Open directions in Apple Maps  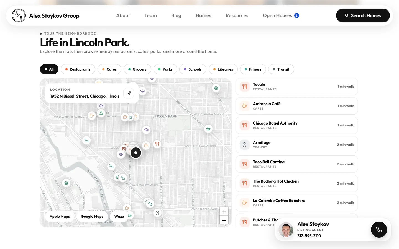coord(60,216)
